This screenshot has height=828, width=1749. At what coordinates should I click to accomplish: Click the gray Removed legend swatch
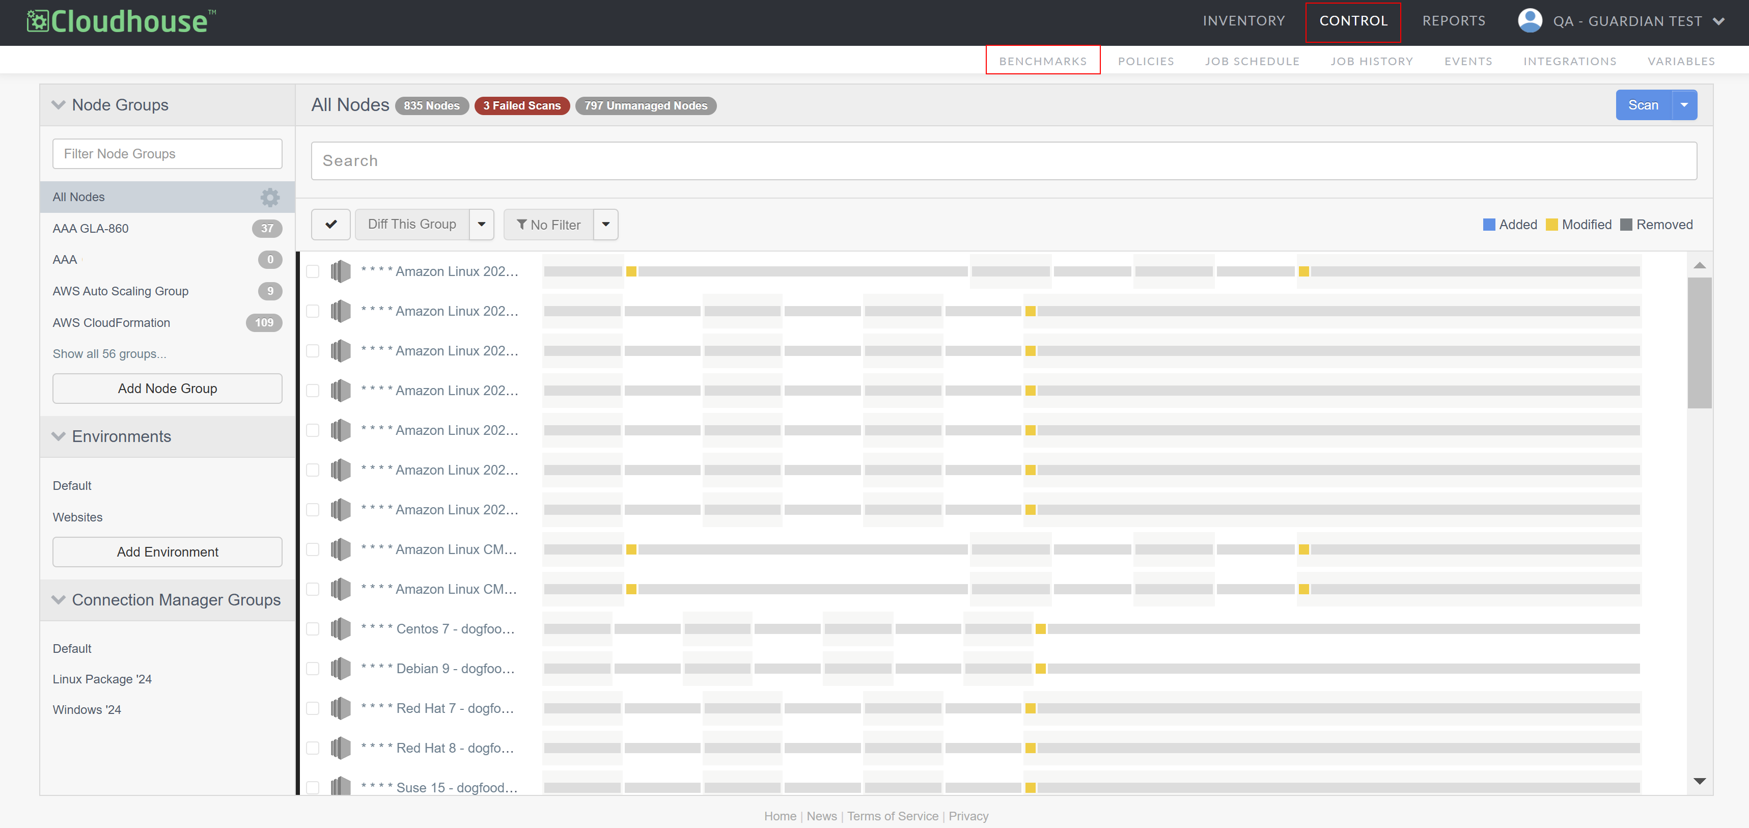(x=1626, y=225)
